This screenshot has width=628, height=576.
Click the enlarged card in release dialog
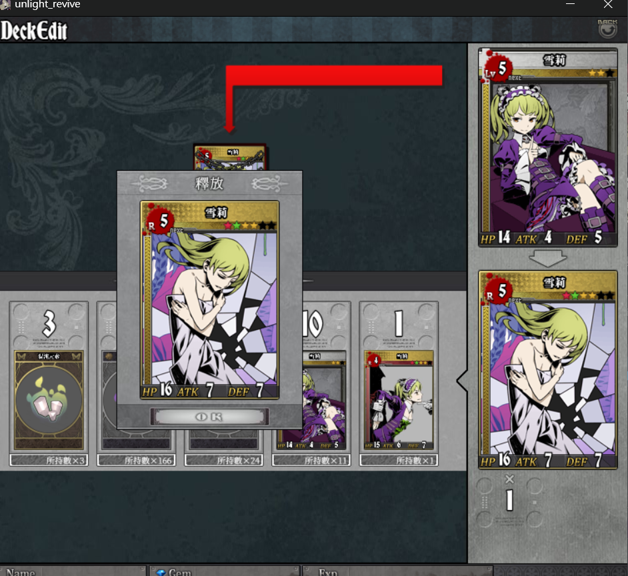click(209, 299)
